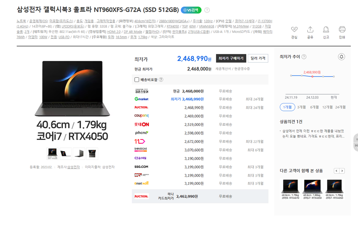
Task: Open related product 코어U7 / RTX4050
Action: (x=312, y=189)
